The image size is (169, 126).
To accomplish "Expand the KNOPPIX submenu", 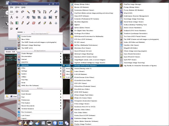I will pyautogui.click(x=40, y=62).
